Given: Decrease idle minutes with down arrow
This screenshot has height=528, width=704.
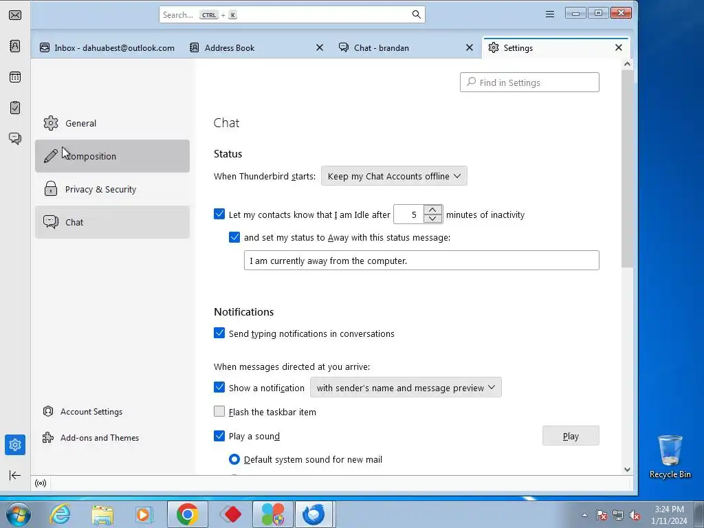Looking at the screenshot, I should click(x=432, y=219).
